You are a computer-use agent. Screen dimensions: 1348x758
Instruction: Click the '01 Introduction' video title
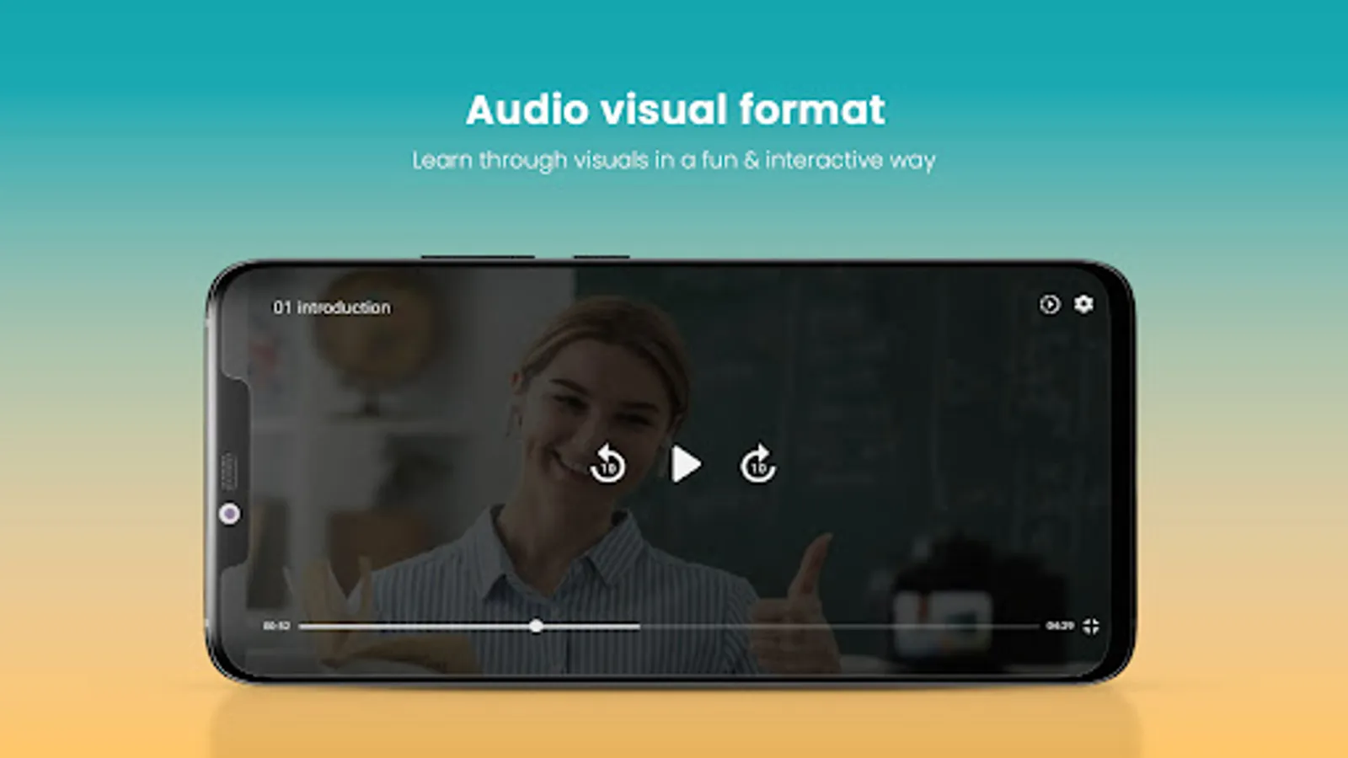(x=331, y=307)
